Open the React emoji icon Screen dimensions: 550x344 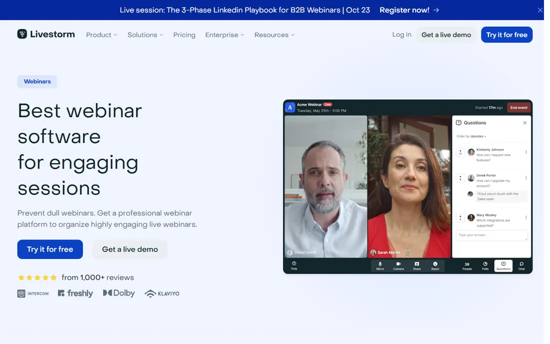(435, 266)
